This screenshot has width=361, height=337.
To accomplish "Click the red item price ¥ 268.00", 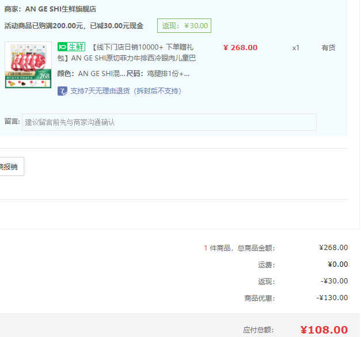I will point(240,48).
